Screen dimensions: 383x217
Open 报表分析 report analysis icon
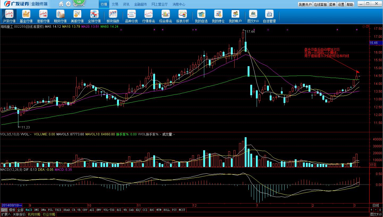click(x=182, y=16)
